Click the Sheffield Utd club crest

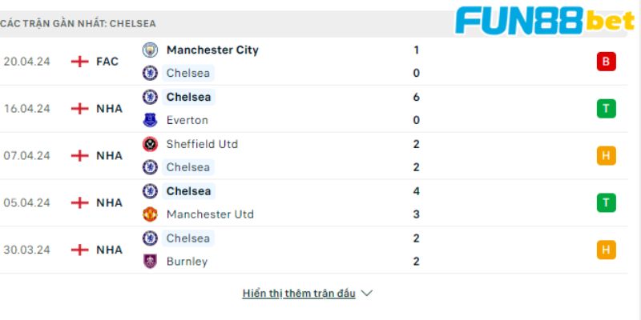pyautogui.click(x=150, y=144)
